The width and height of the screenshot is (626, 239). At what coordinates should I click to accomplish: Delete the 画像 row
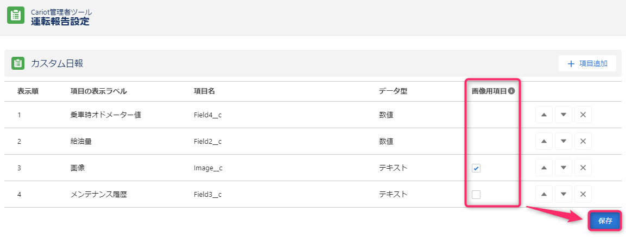click(x=583, y=168)
